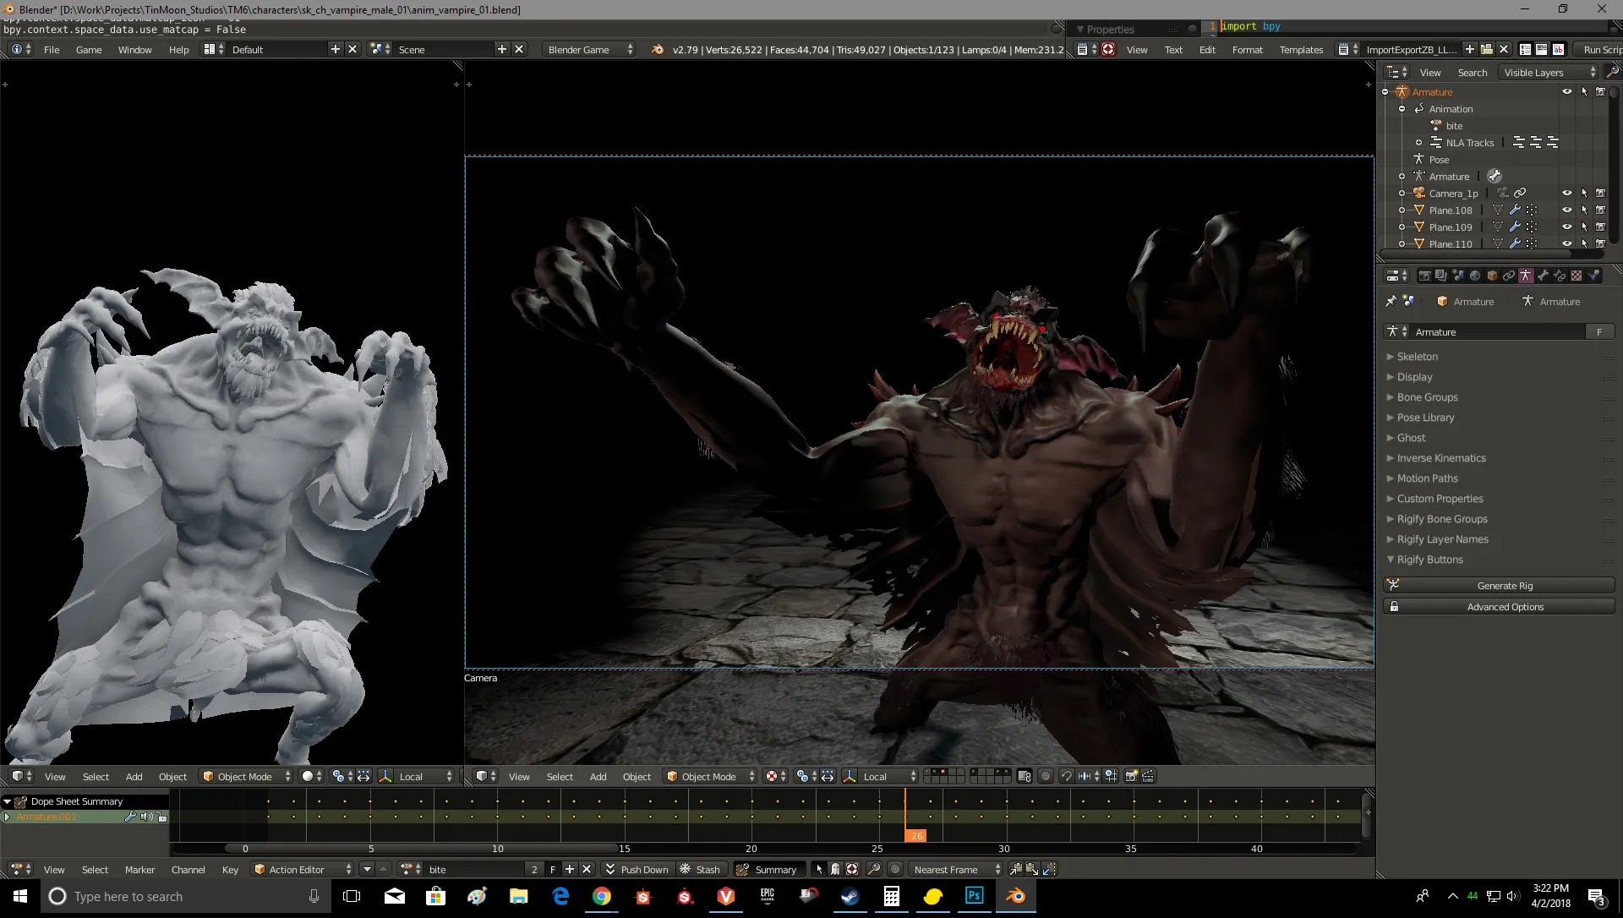Image resolution: width=1623 pixels, height=918 pixels.
Task: Click the outliner filter magnifier icon
Action: (1612, 72)
